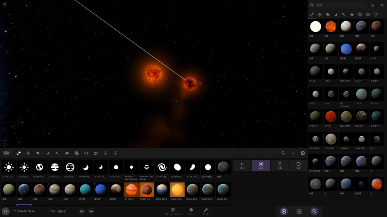The image size is (387, 217).
Task: Select the 静止 placement mode
Action: click(x=242, y=166)
